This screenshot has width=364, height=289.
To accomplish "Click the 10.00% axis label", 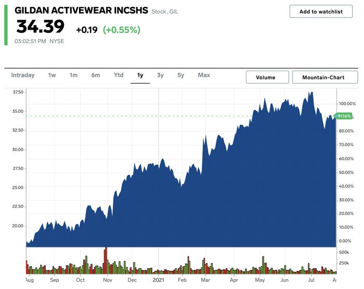I will [x=346, y=227].
